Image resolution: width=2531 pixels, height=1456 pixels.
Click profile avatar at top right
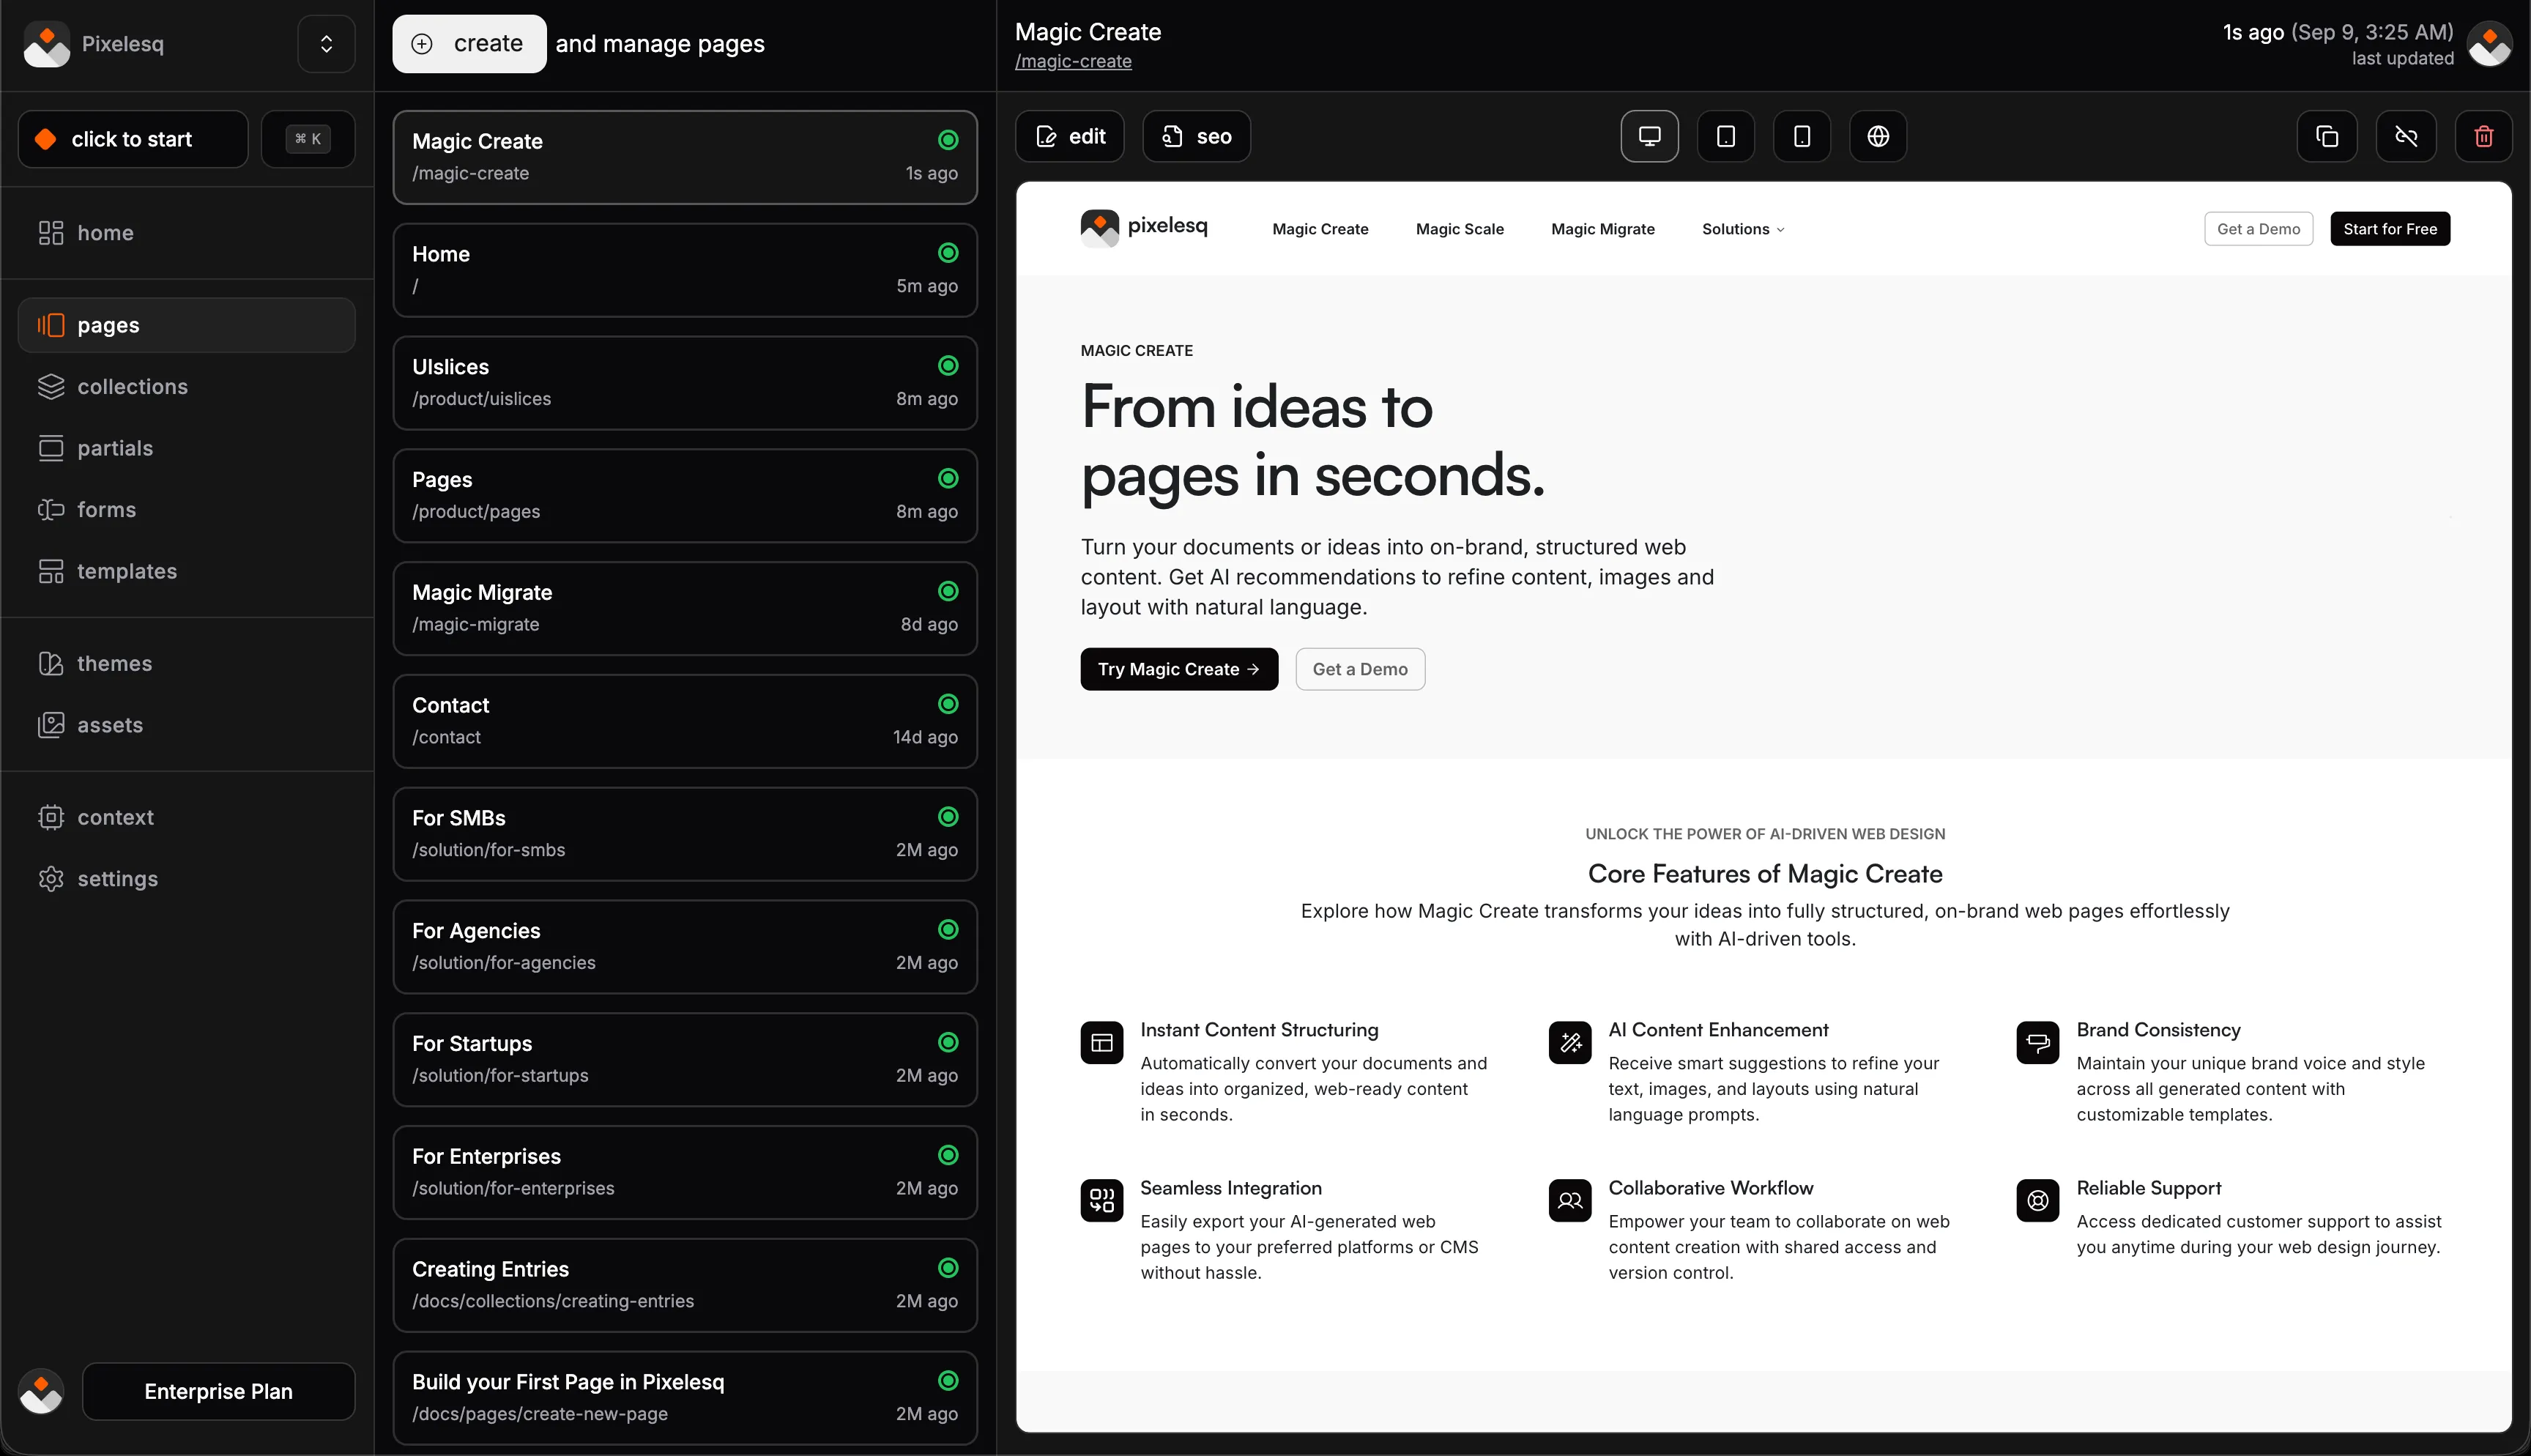tap(2489, 44)
